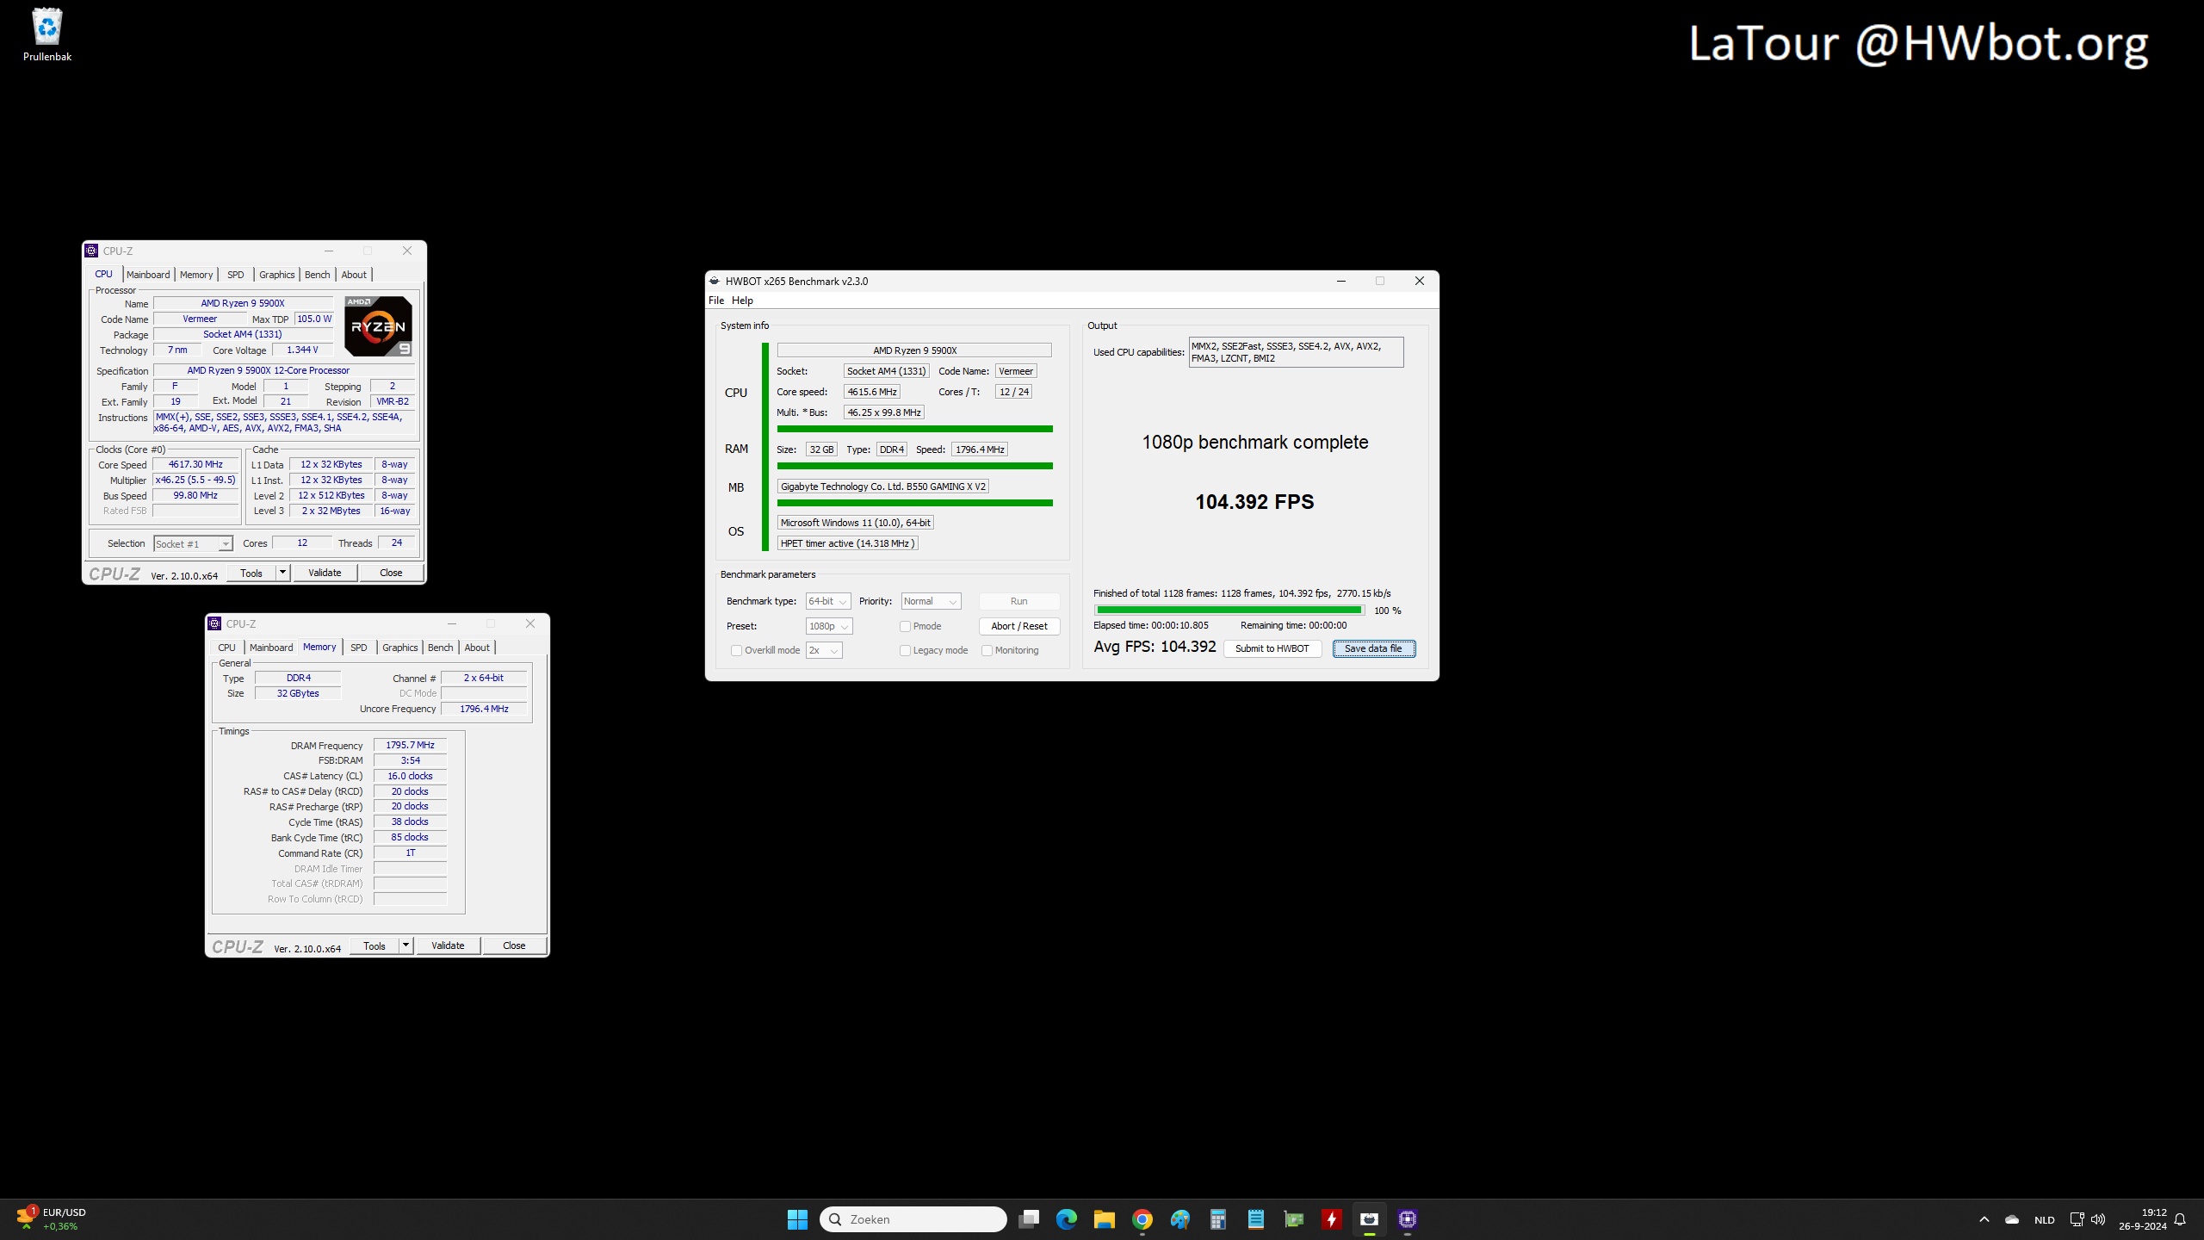Click Tools button in CPU-Z CPU window
Viewport: 2204px width, 1240px height.
[x=251, y=573]
